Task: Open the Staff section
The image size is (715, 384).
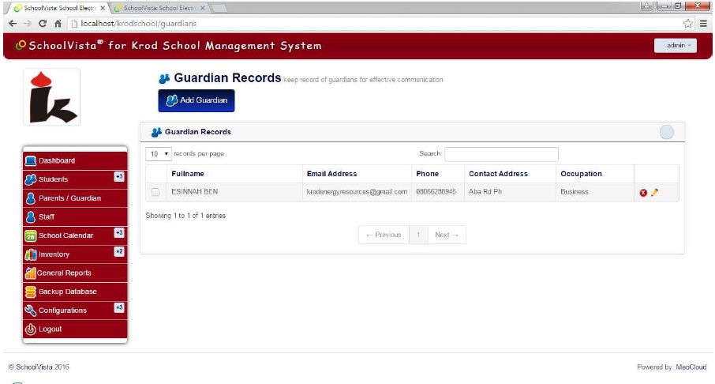Action: pos(47,217)
